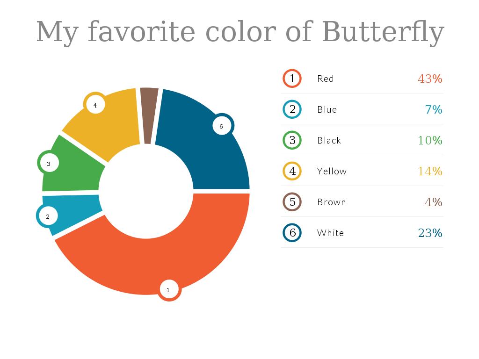The width and height of the screenshot is (479, 359).
Task: Click the 23% value beside White
Action: (430, 233)
